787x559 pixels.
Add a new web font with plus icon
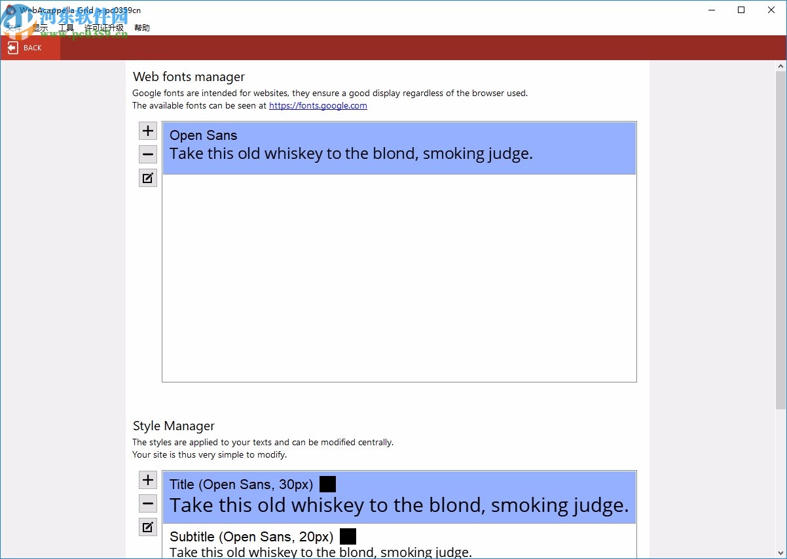(x=148, y=131)
